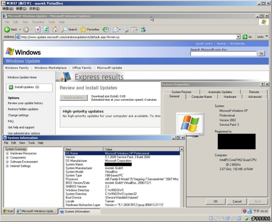Select the OS Name row in System Information
This screenshot has width=272, height=222.
click(122, 153)
